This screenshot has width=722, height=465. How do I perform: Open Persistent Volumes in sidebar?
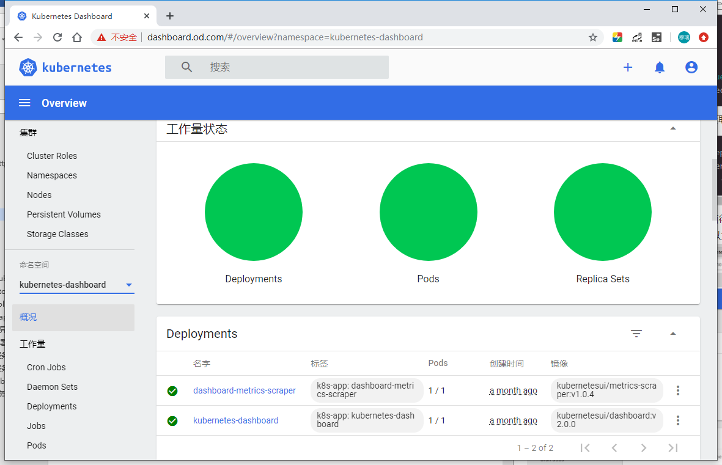click(64, 214)
